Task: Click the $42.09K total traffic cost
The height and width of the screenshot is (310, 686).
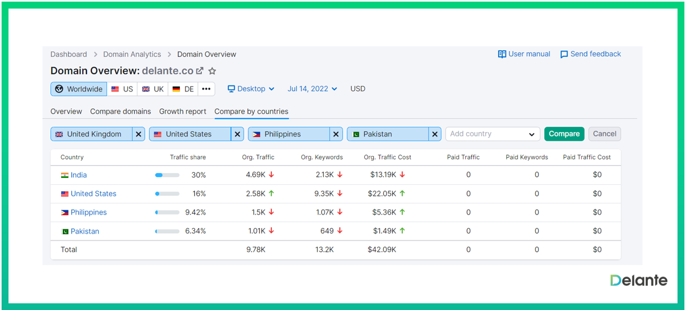Action: point(382,249)
